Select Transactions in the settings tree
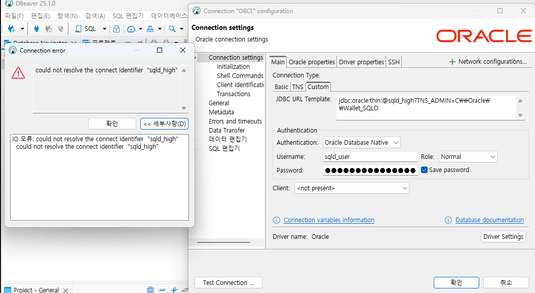The image size is (535, 293). (x=234, y=94)
